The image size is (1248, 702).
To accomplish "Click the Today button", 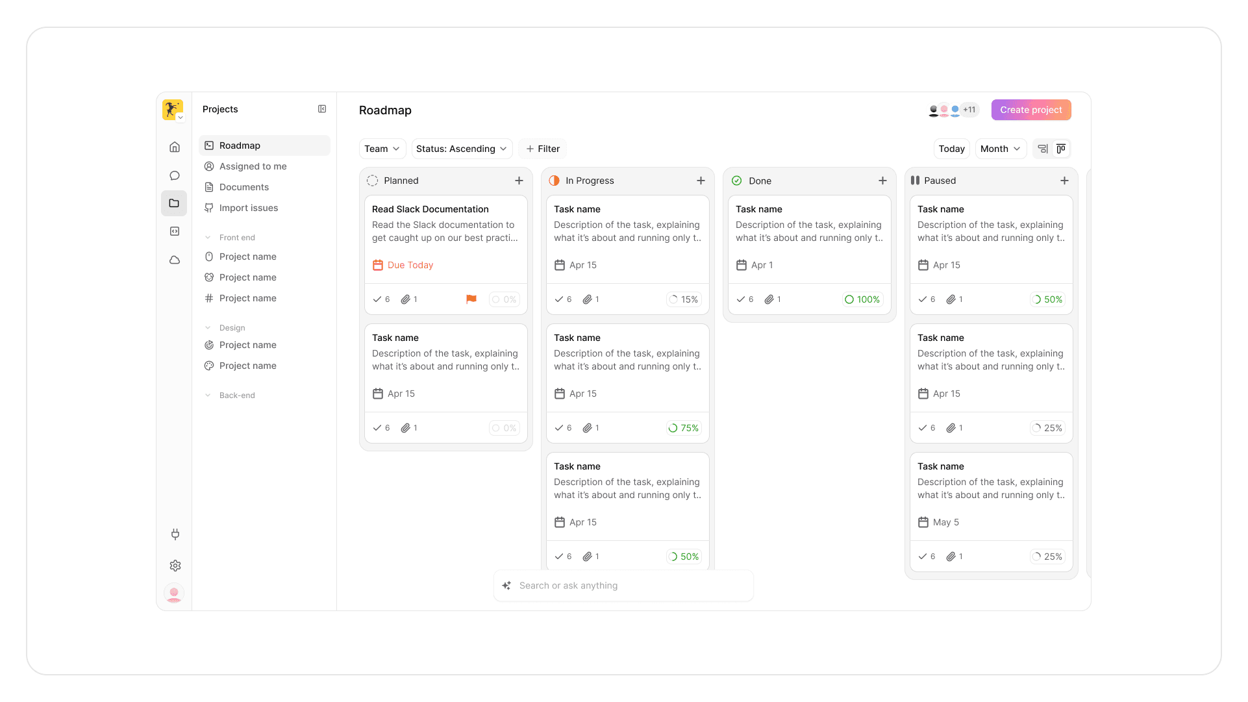I will [951, 149].
